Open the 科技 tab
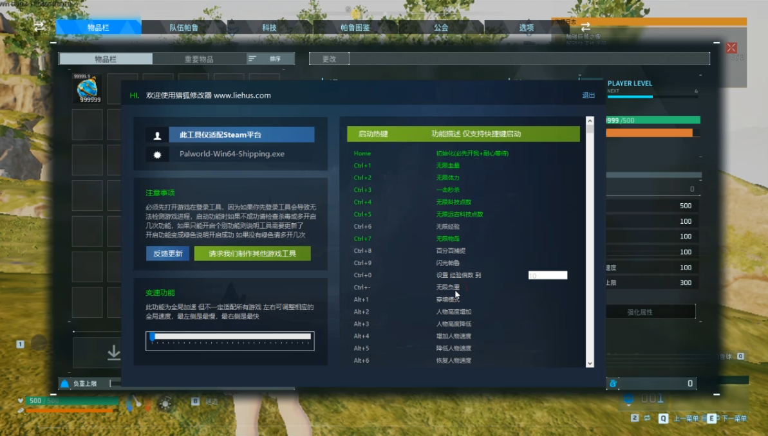Screen dimensions: 768x436 [269, 28]
